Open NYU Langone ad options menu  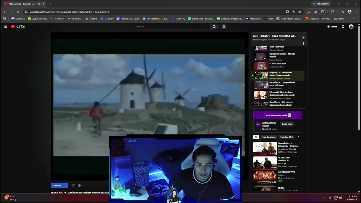tap(298, 124)
